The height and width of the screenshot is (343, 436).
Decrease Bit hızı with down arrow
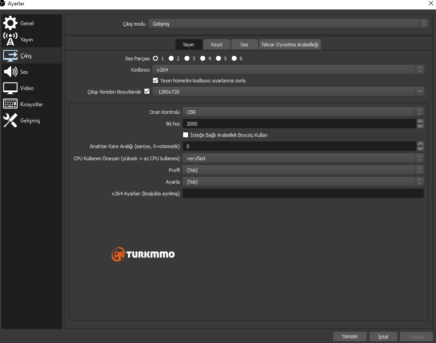click(x=420, y=126)
